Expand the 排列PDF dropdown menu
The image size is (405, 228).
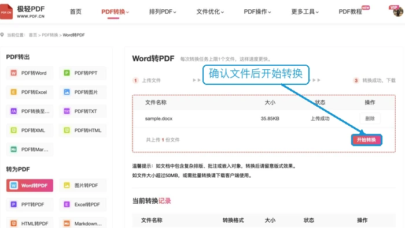tap(163, 12)
